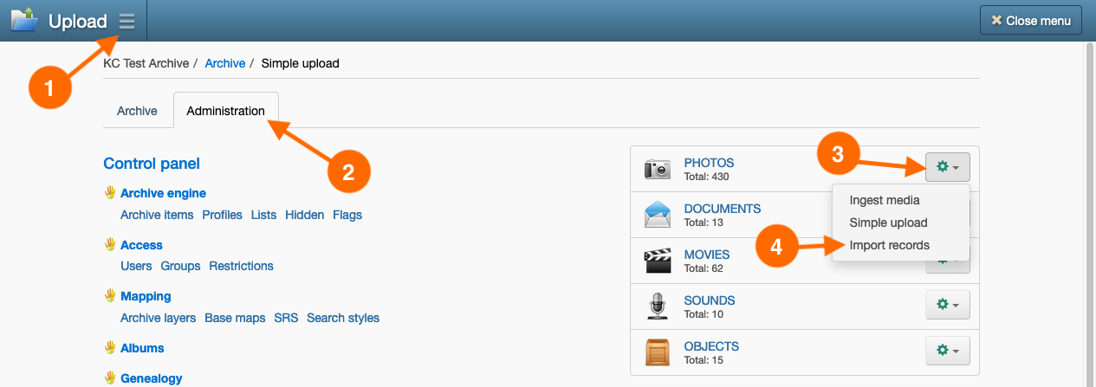
Task: Go to the Users link under Access
Action: 136,266
